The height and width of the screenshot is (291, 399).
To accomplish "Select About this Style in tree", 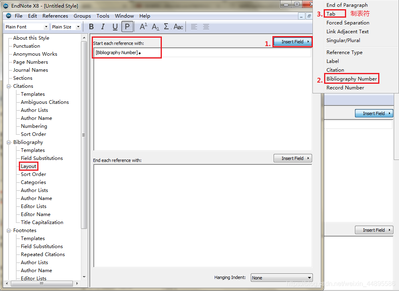I will click(x=31, y=38).
